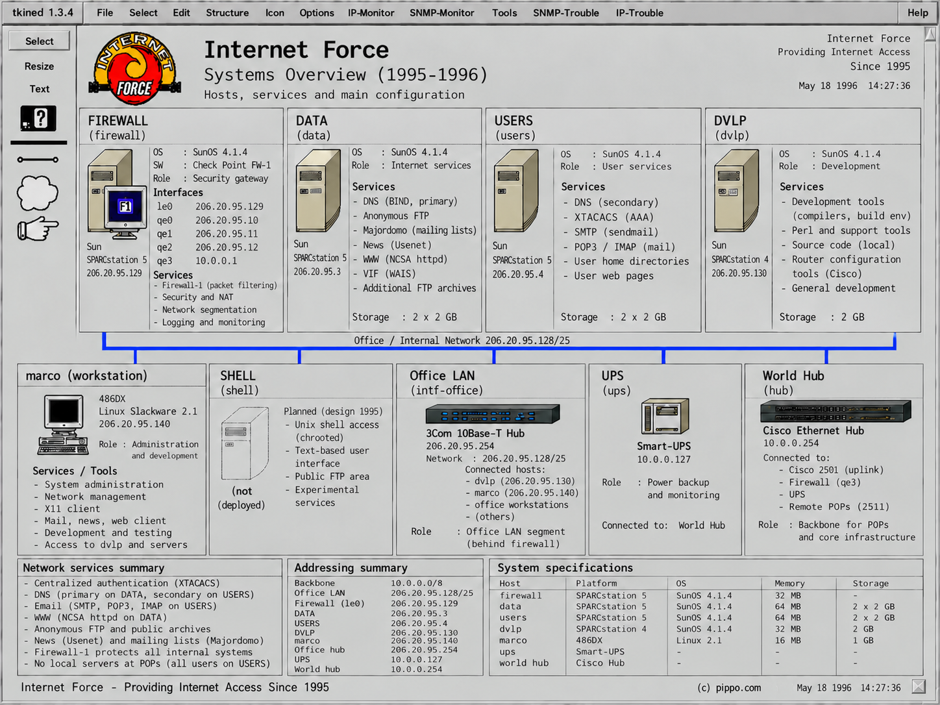Click the 'qe3 10.0.0.1' interface row
Image resolution: width=940 pixels, height=705 pixels.
197,261
